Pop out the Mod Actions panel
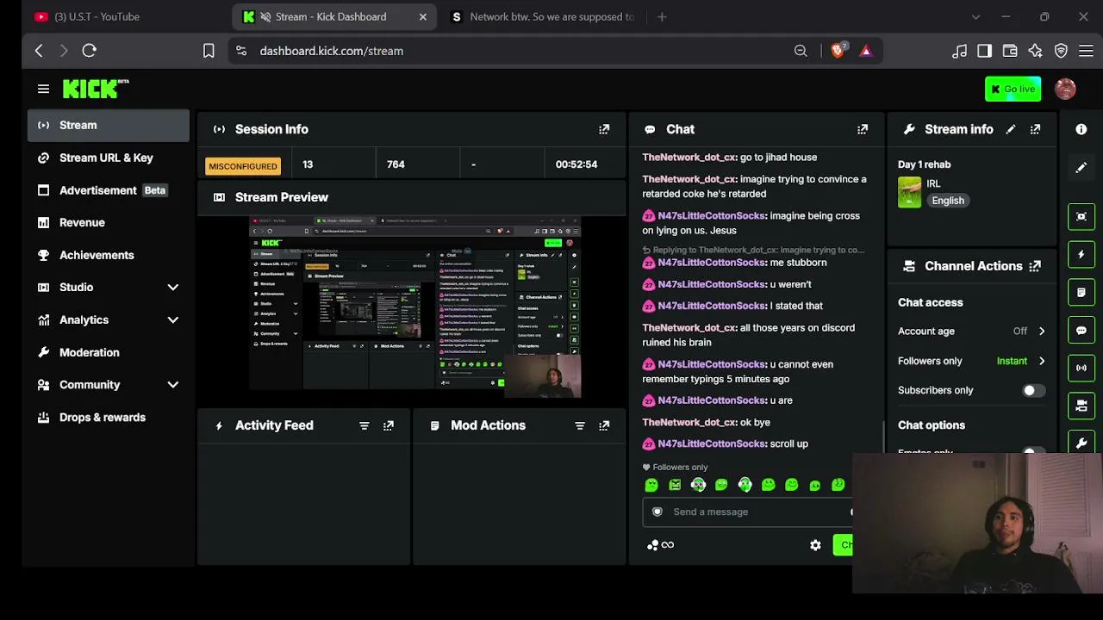Viewport: 1103px width, 620px height. tap(604, 425)
